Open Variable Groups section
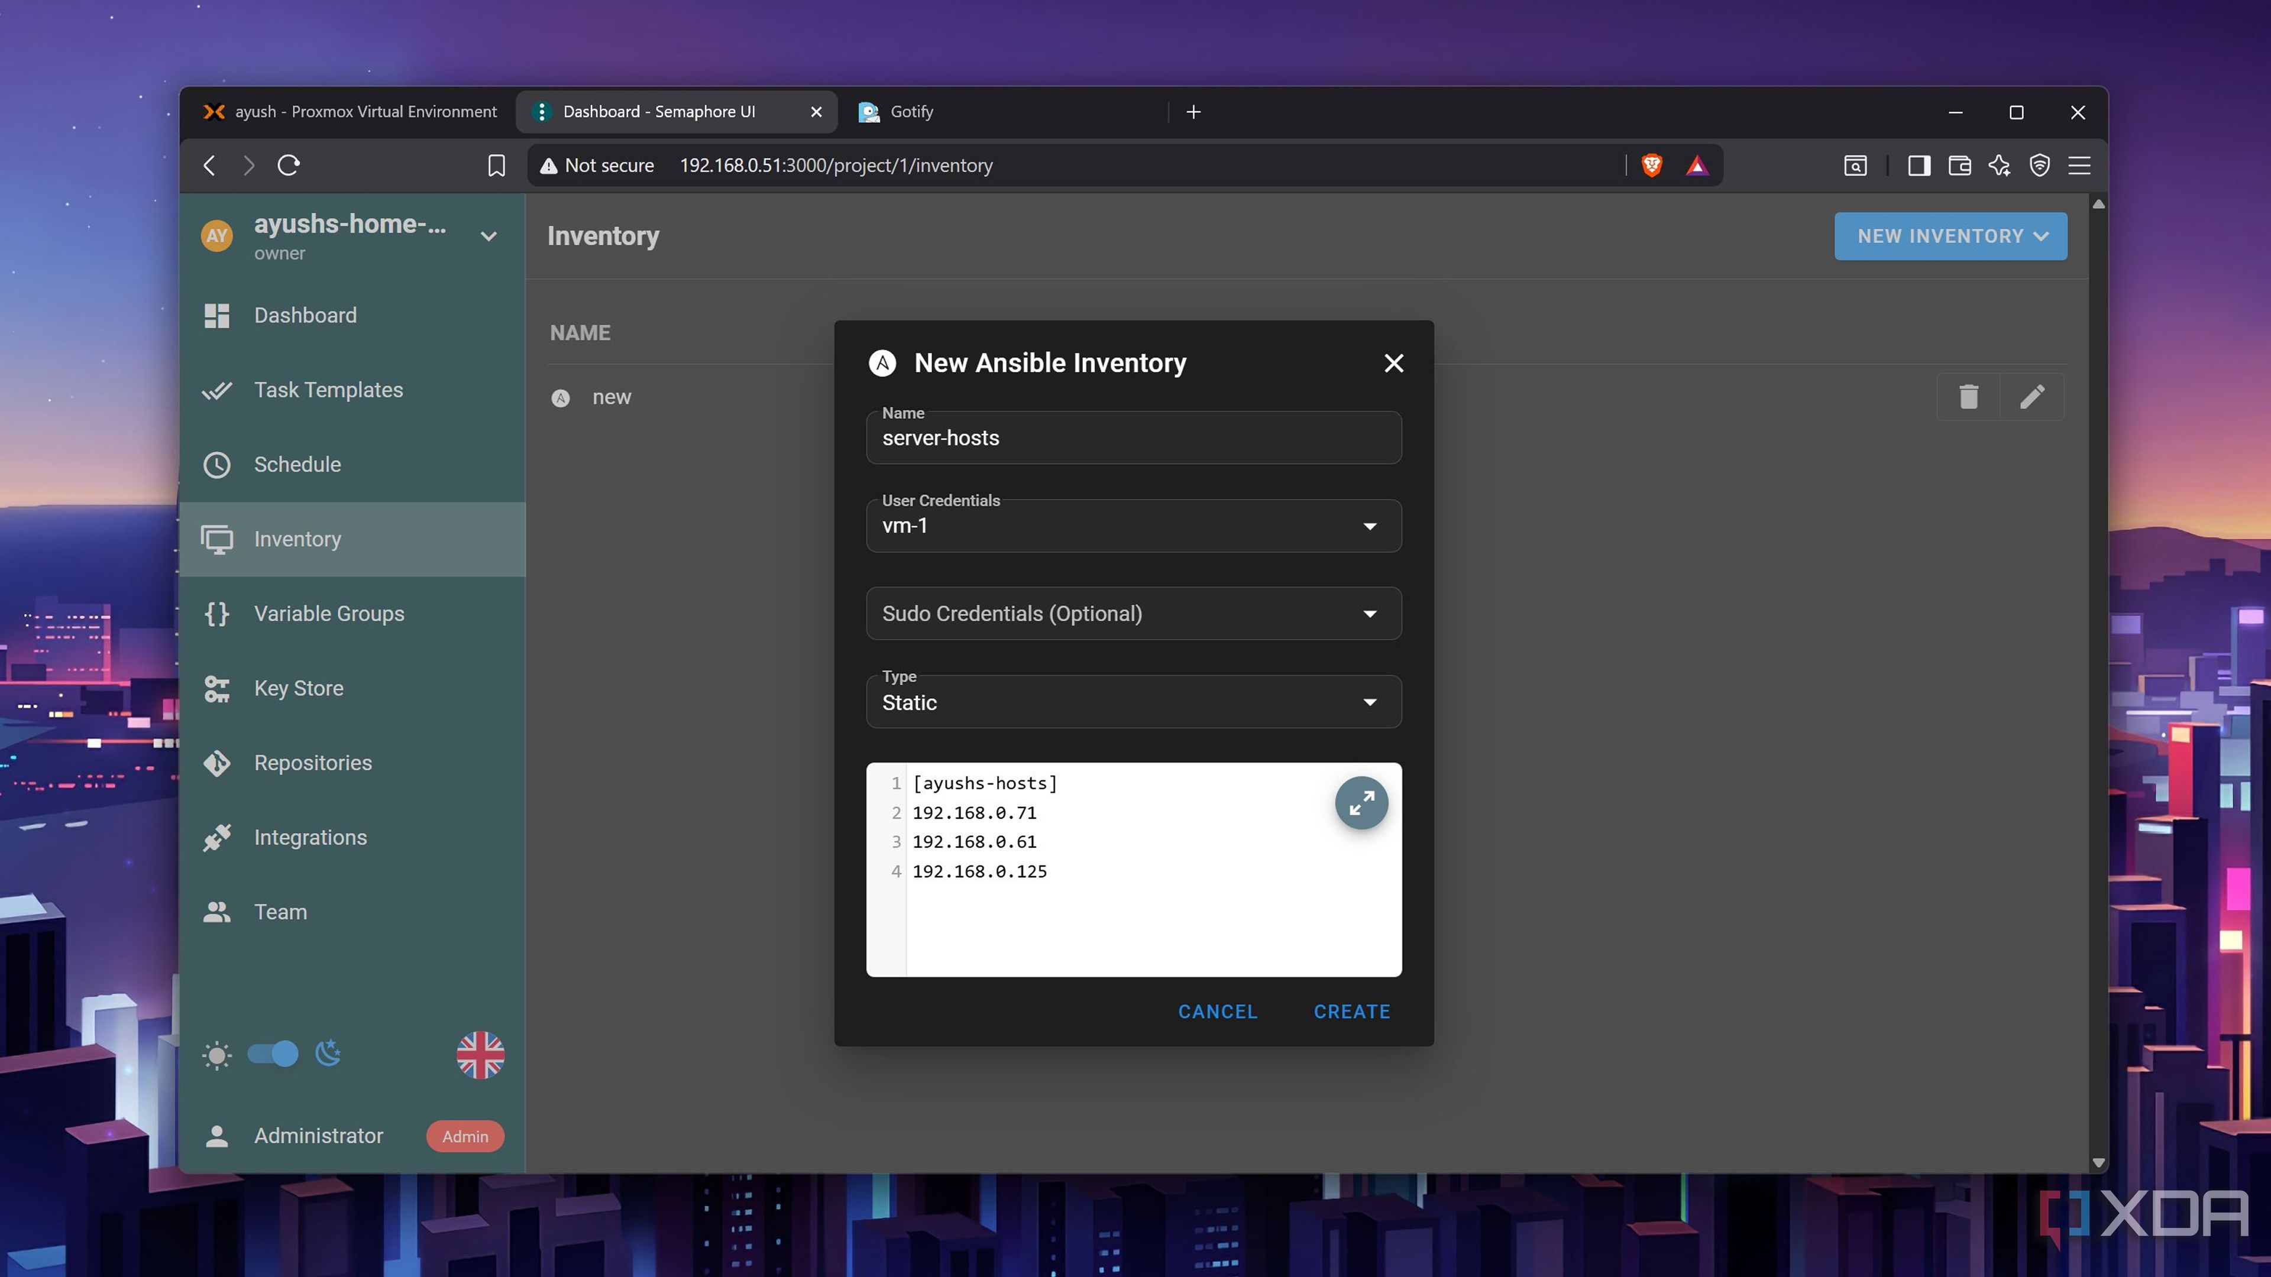2271x1277 pixels. click(x=352, y=614)
